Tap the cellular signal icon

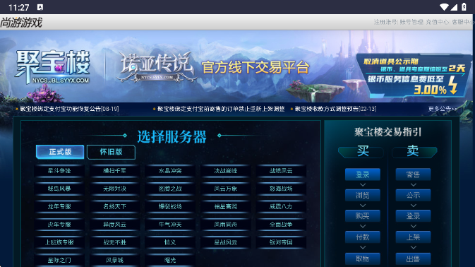tap(454, 7)
